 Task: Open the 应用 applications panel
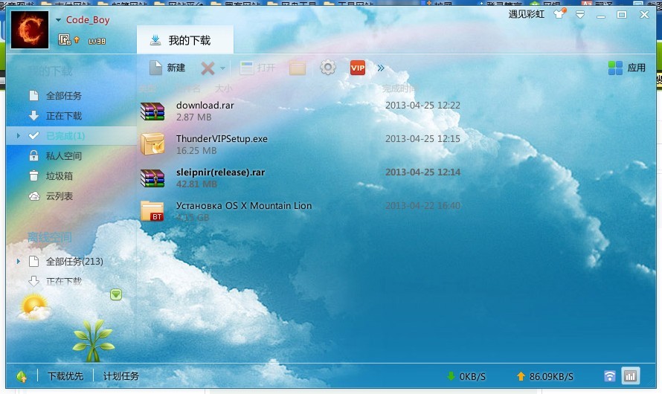(x=627, y=68)
